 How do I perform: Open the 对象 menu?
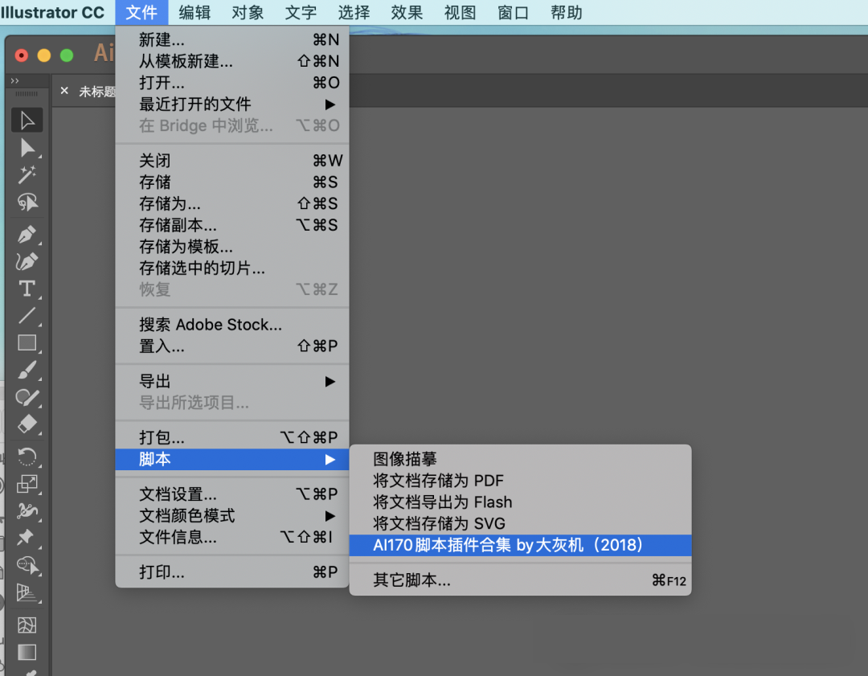(248, 12)
